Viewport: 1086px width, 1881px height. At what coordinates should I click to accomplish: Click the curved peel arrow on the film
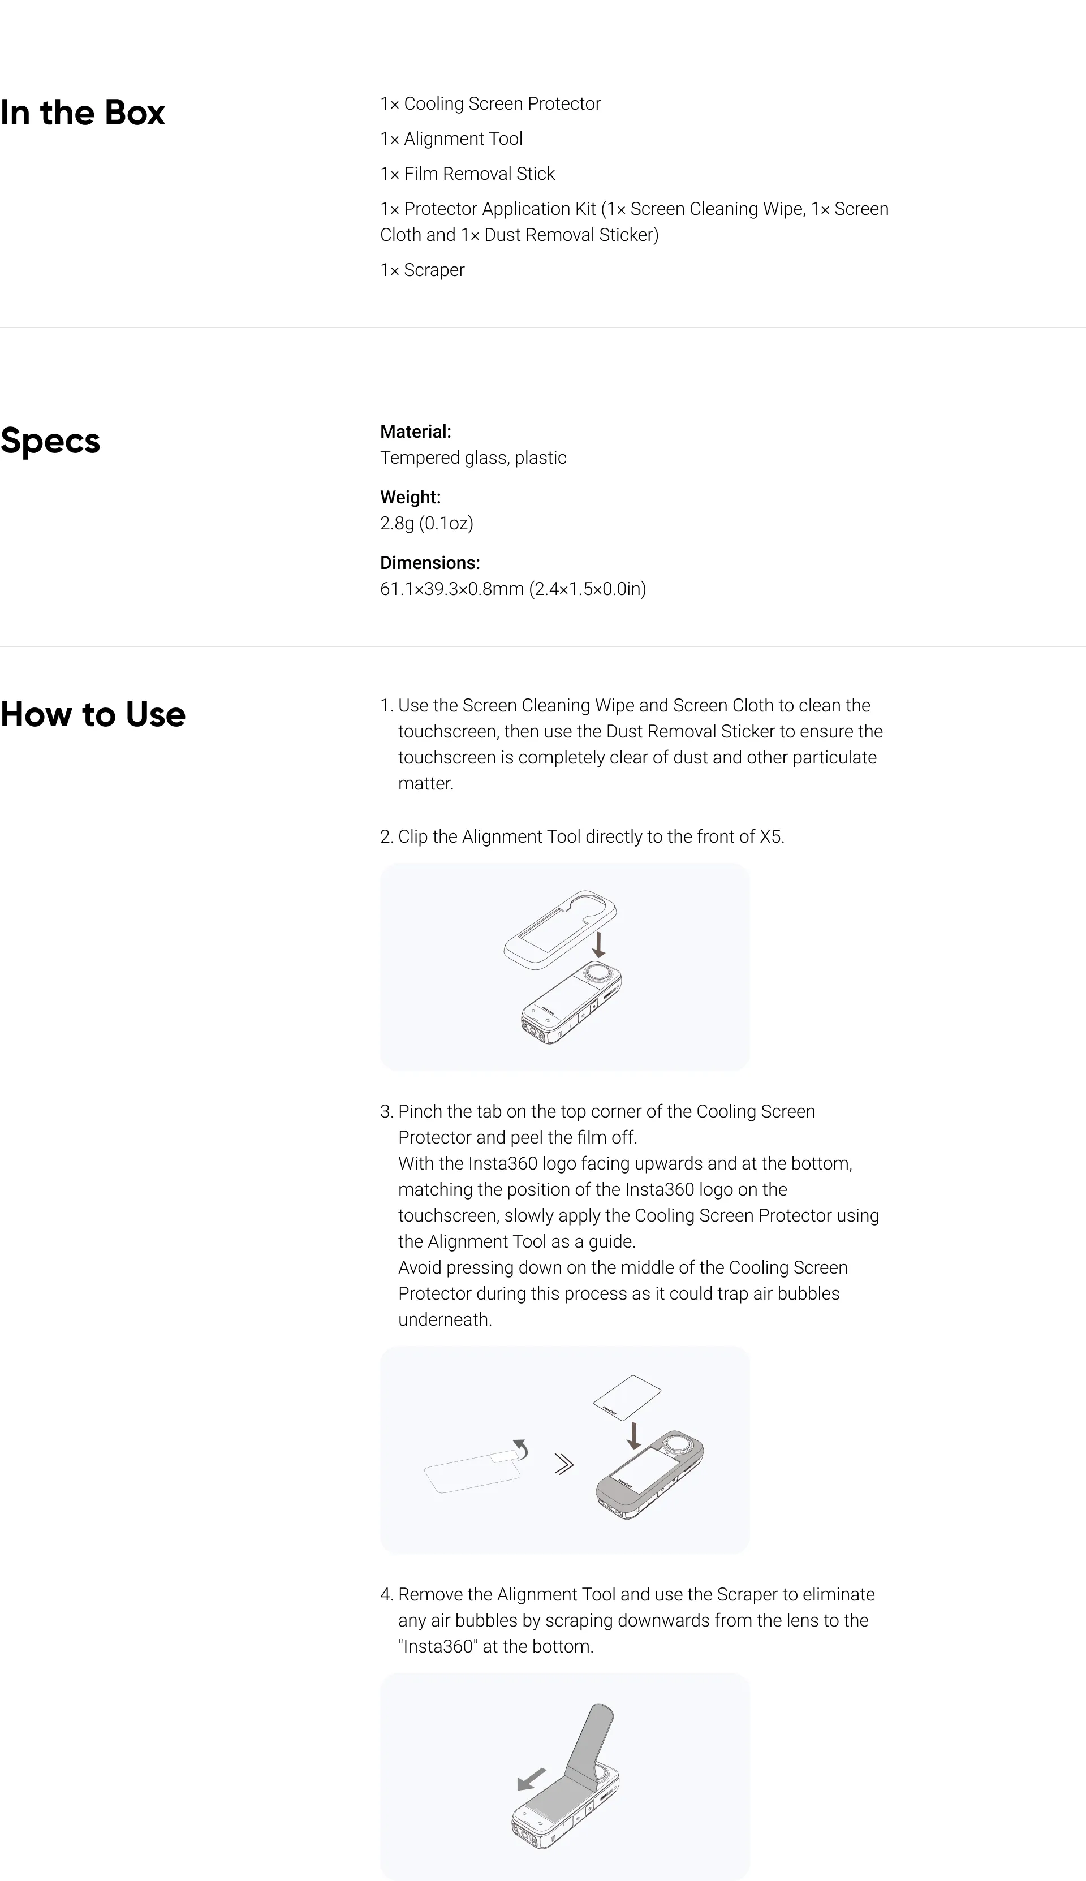[522, 1448]
